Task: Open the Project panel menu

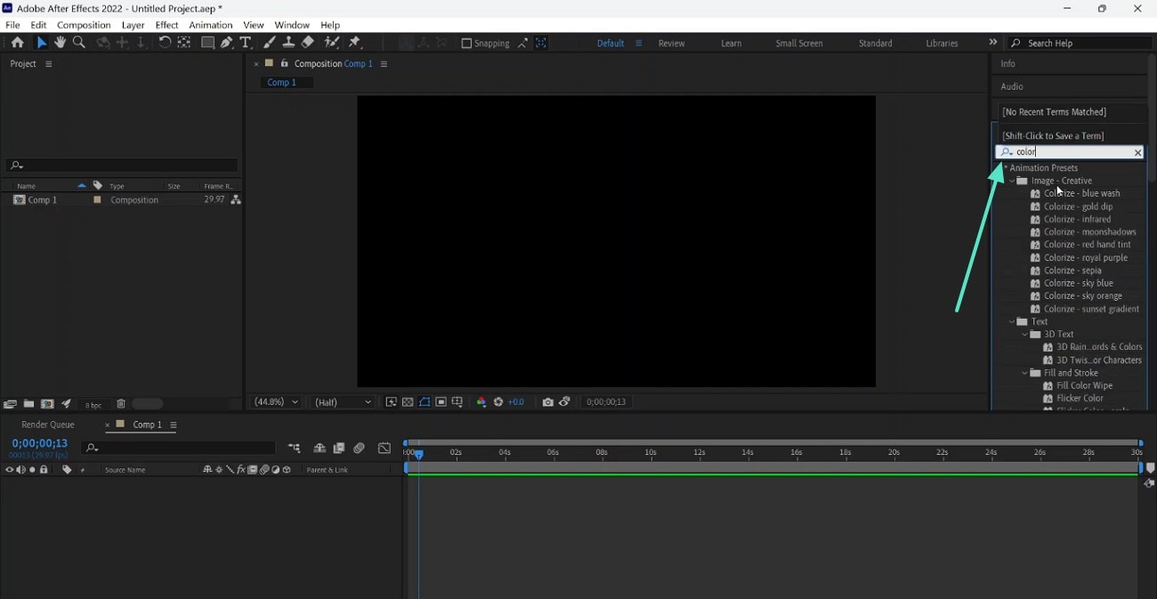Action: (49, 64)
